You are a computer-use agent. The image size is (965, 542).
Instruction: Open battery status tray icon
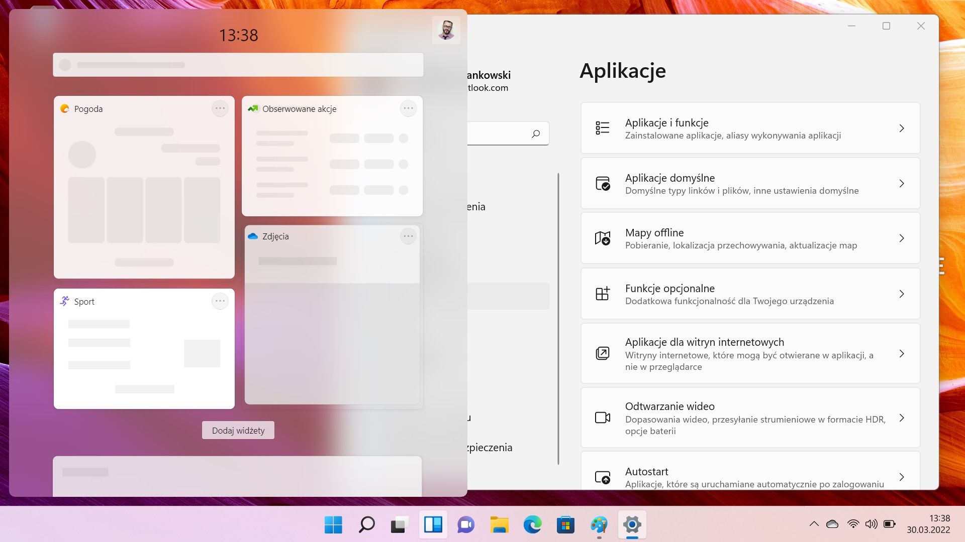[889, 524]
